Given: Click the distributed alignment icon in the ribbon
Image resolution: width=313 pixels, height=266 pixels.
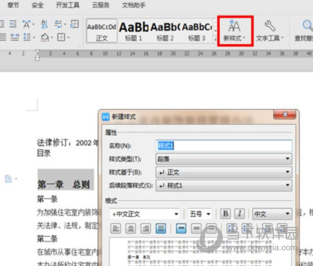Looking at the screenshot, I should click(15, 37).
